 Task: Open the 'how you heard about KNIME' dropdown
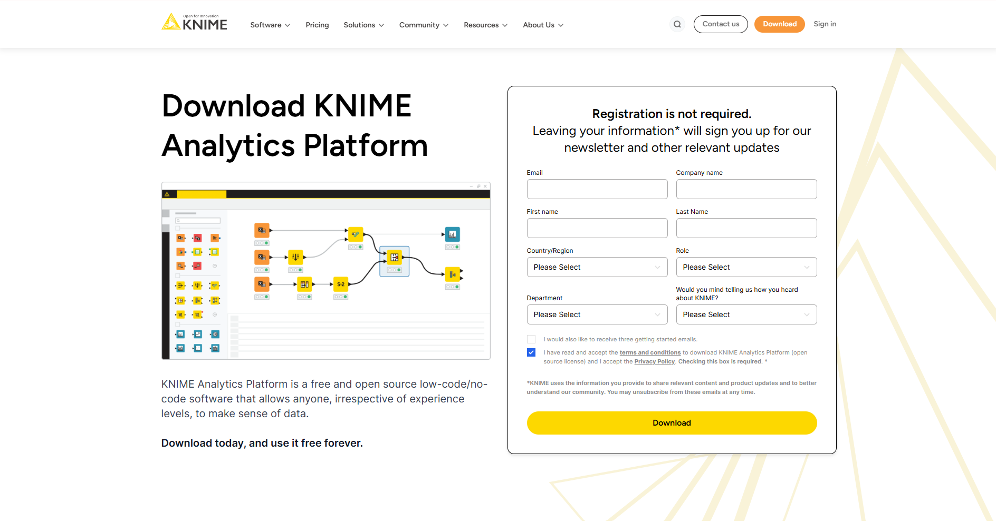click(x=746, y=314)
